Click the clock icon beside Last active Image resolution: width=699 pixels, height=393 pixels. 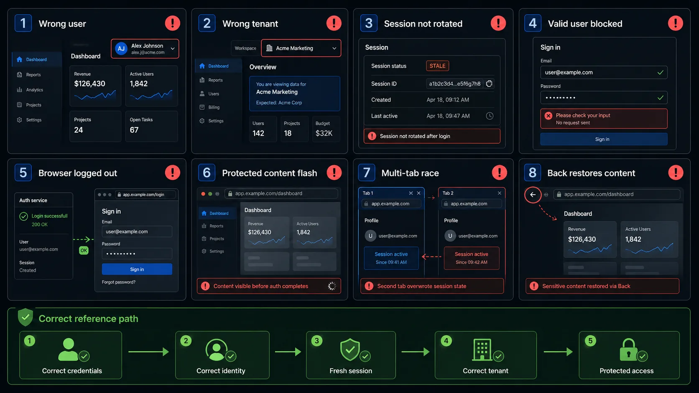point(490,116)
